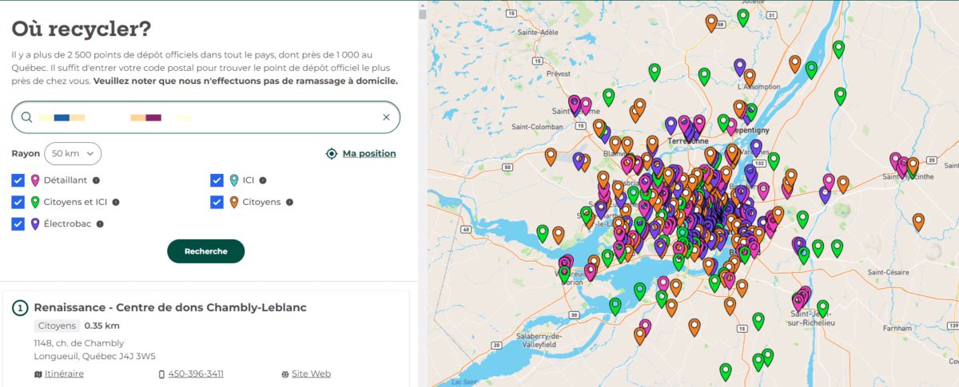
Task: Open the Itinéraire link for Renaissance
Action: (64, 374)
